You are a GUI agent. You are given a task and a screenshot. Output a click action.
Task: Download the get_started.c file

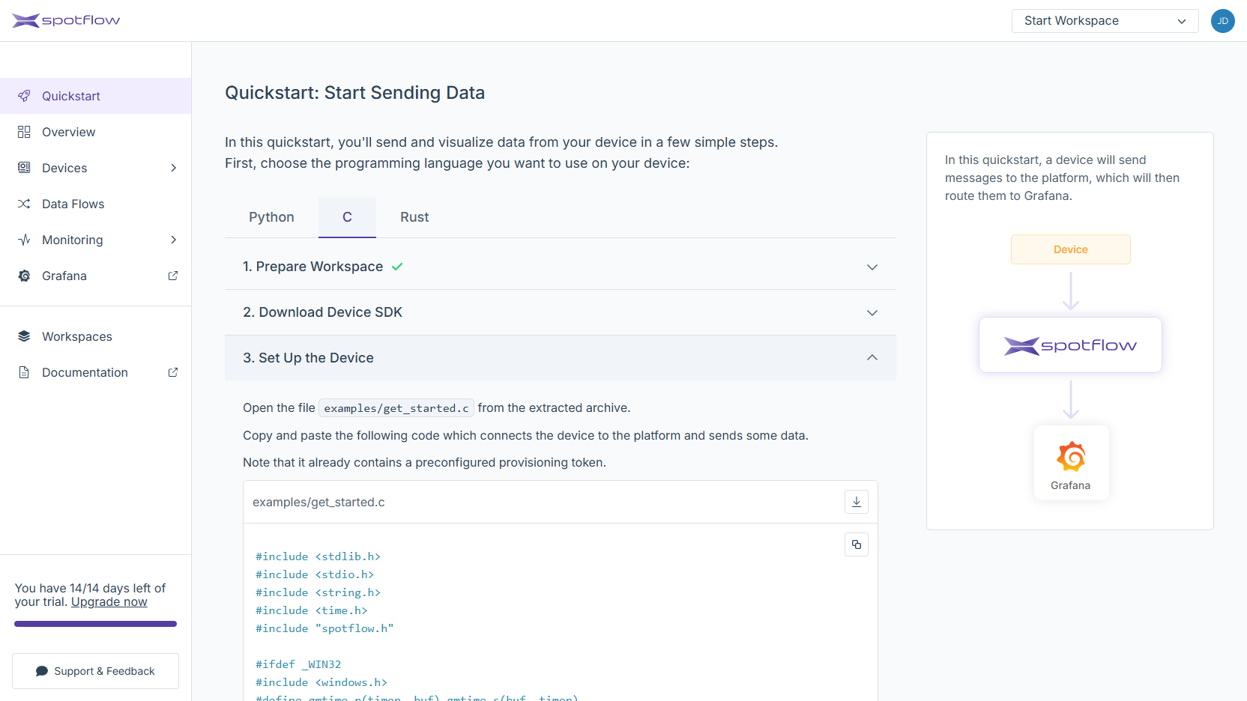click(x=856, y=502)
